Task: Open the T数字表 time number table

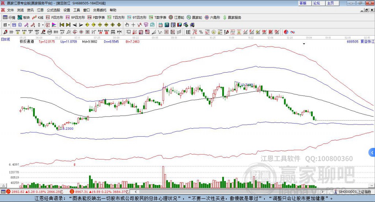Action: (x=157, y=18)
